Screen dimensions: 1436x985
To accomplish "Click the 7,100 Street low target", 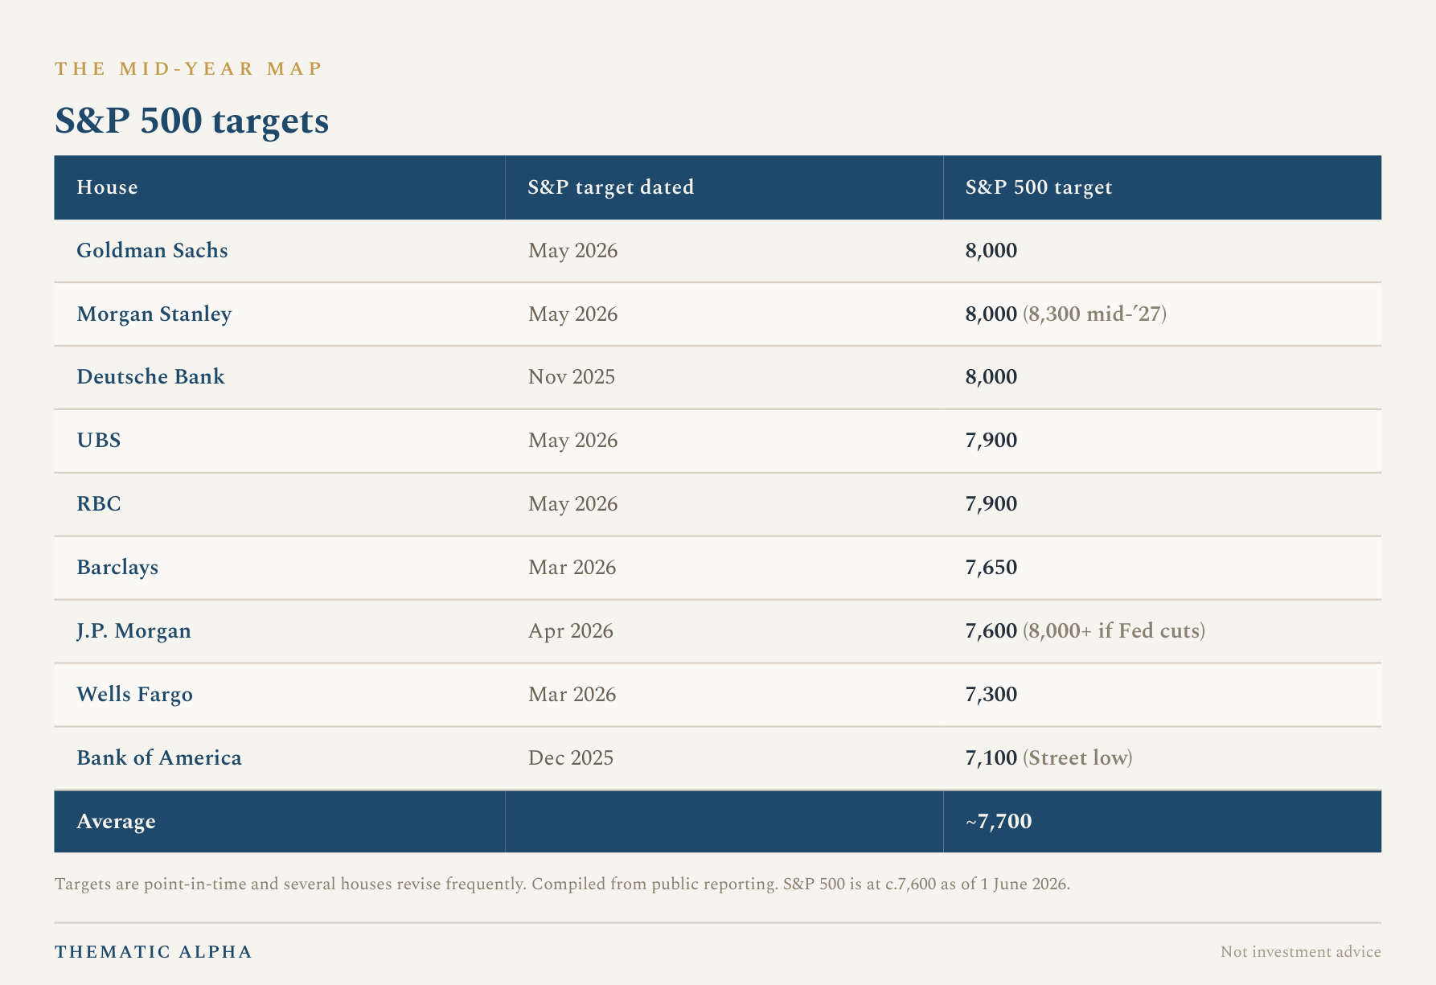I will pyautogui.click(x=1048, y=758).
